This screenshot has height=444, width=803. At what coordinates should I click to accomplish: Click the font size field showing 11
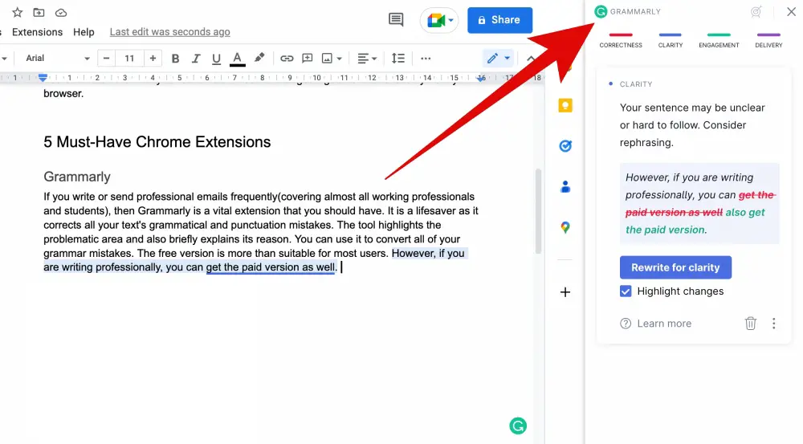(x=129, y=59)
